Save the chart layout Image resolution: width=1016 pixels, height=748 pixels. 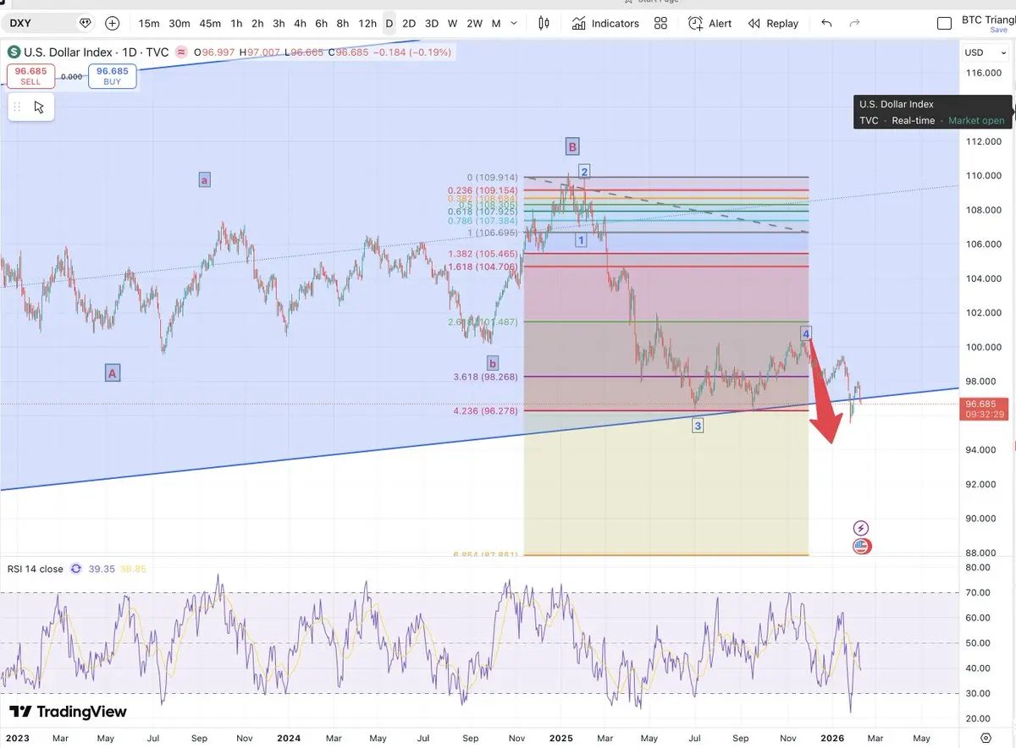[998, 30]
